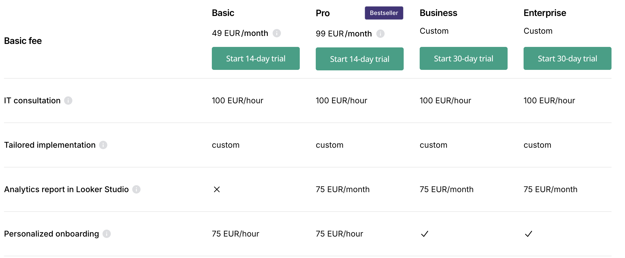The image size is (625, 258).
Task: Click the X mark in Basic column
Action: point(217,189)
